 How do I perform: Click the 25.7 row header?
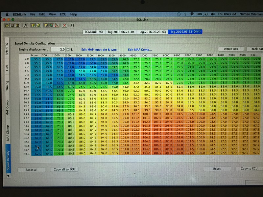(27, 114)
